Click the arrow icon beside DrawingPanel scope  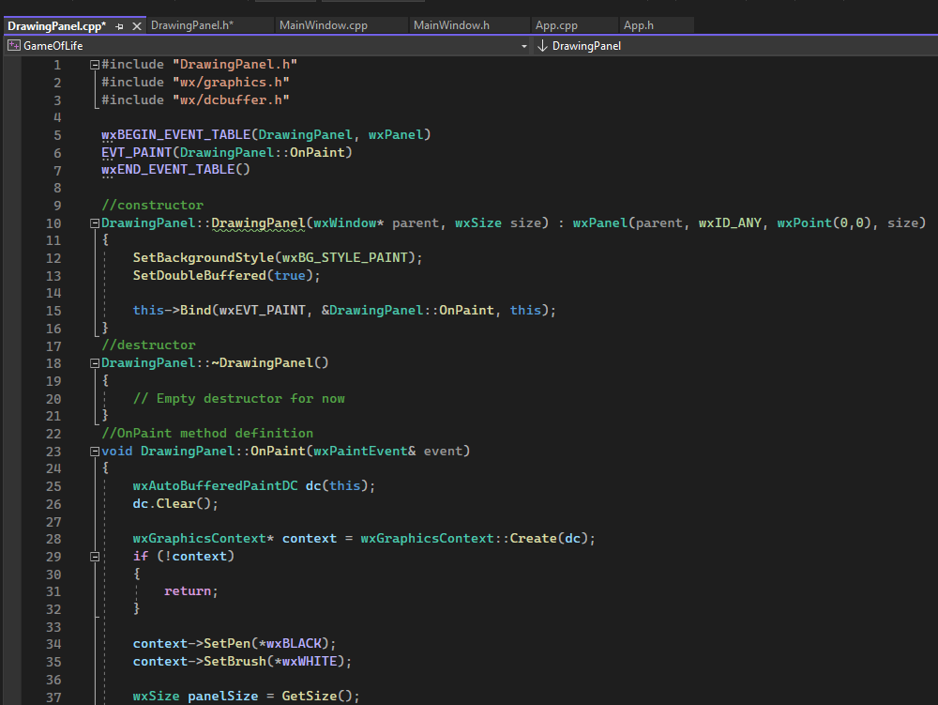(x=542, y=45)
